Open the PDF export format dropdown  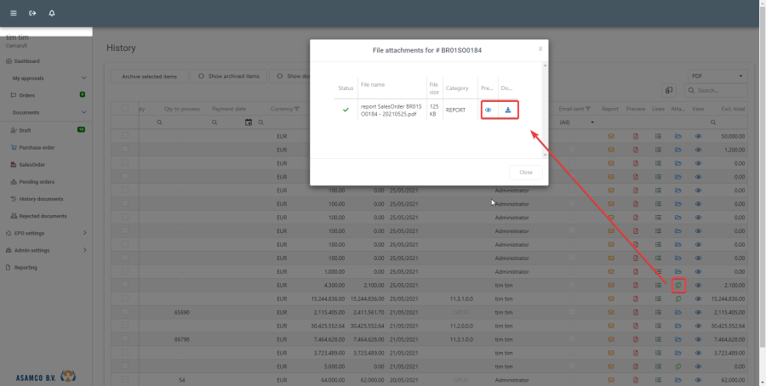tap(717, 76)
